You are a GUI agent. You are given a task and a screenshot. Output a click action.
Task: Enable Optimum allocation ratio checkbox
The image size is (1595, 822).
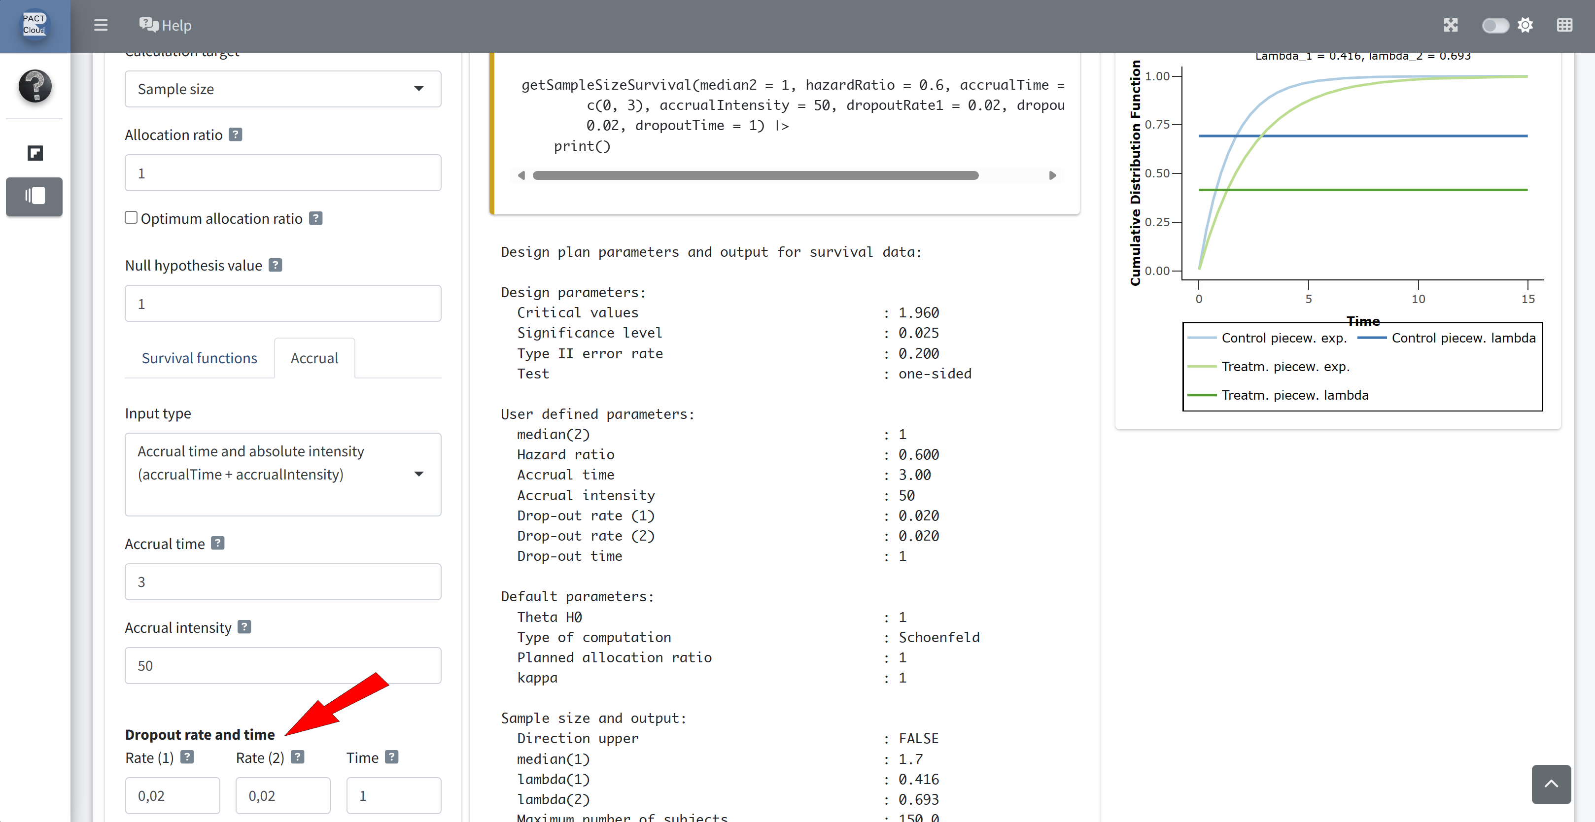tap(131, 217)
